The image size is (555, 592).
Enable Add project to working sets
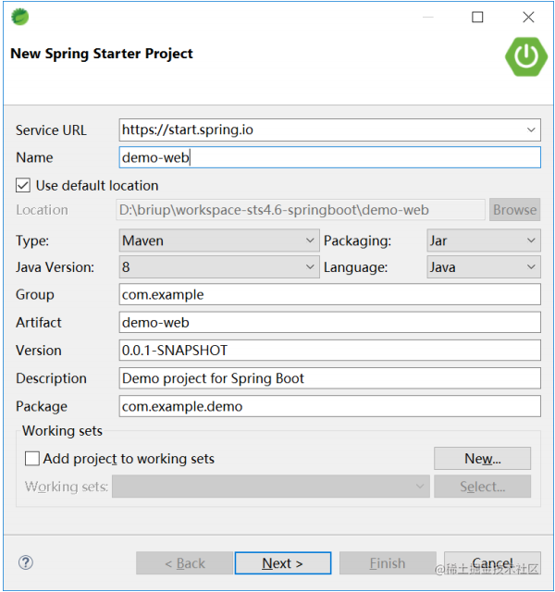coord(32,458)
